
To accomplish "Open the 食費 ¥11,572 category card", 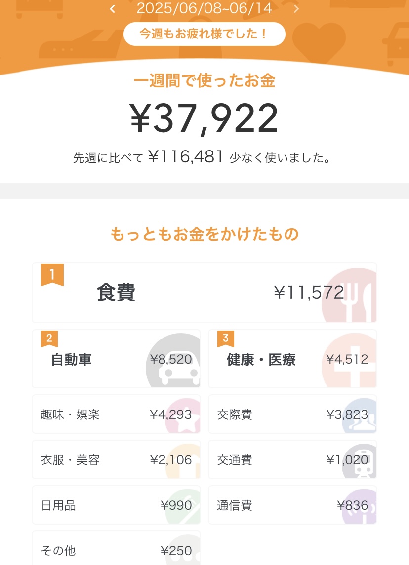I will click(204, 293).
